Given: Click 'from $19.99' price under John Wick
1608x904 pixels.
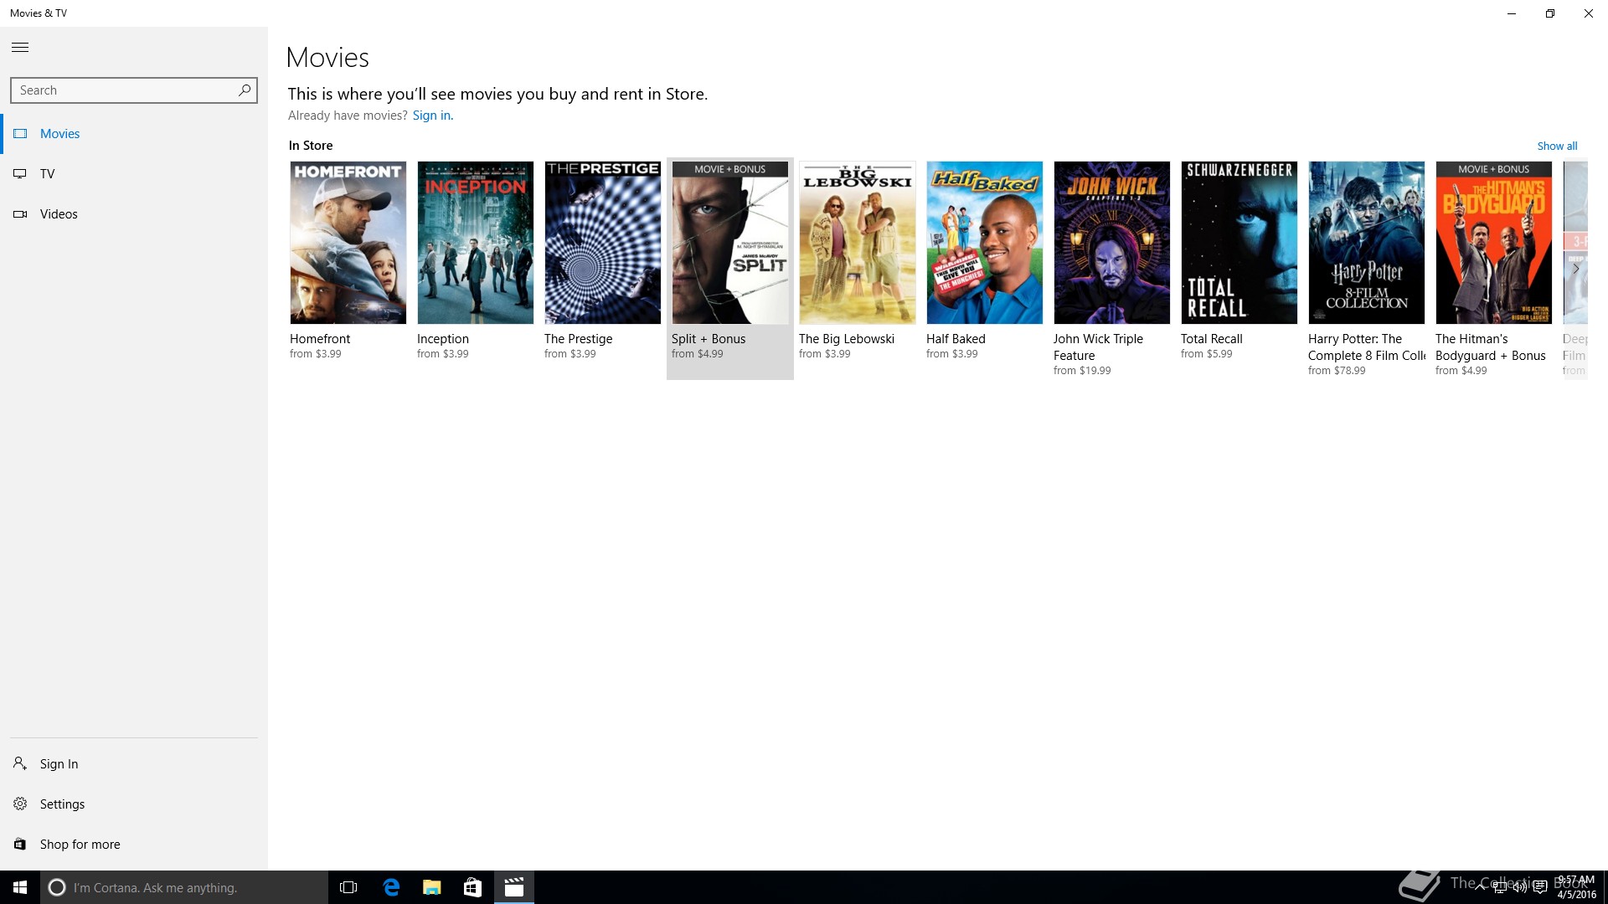Looking at the screenshot, I should (1082, 371).
